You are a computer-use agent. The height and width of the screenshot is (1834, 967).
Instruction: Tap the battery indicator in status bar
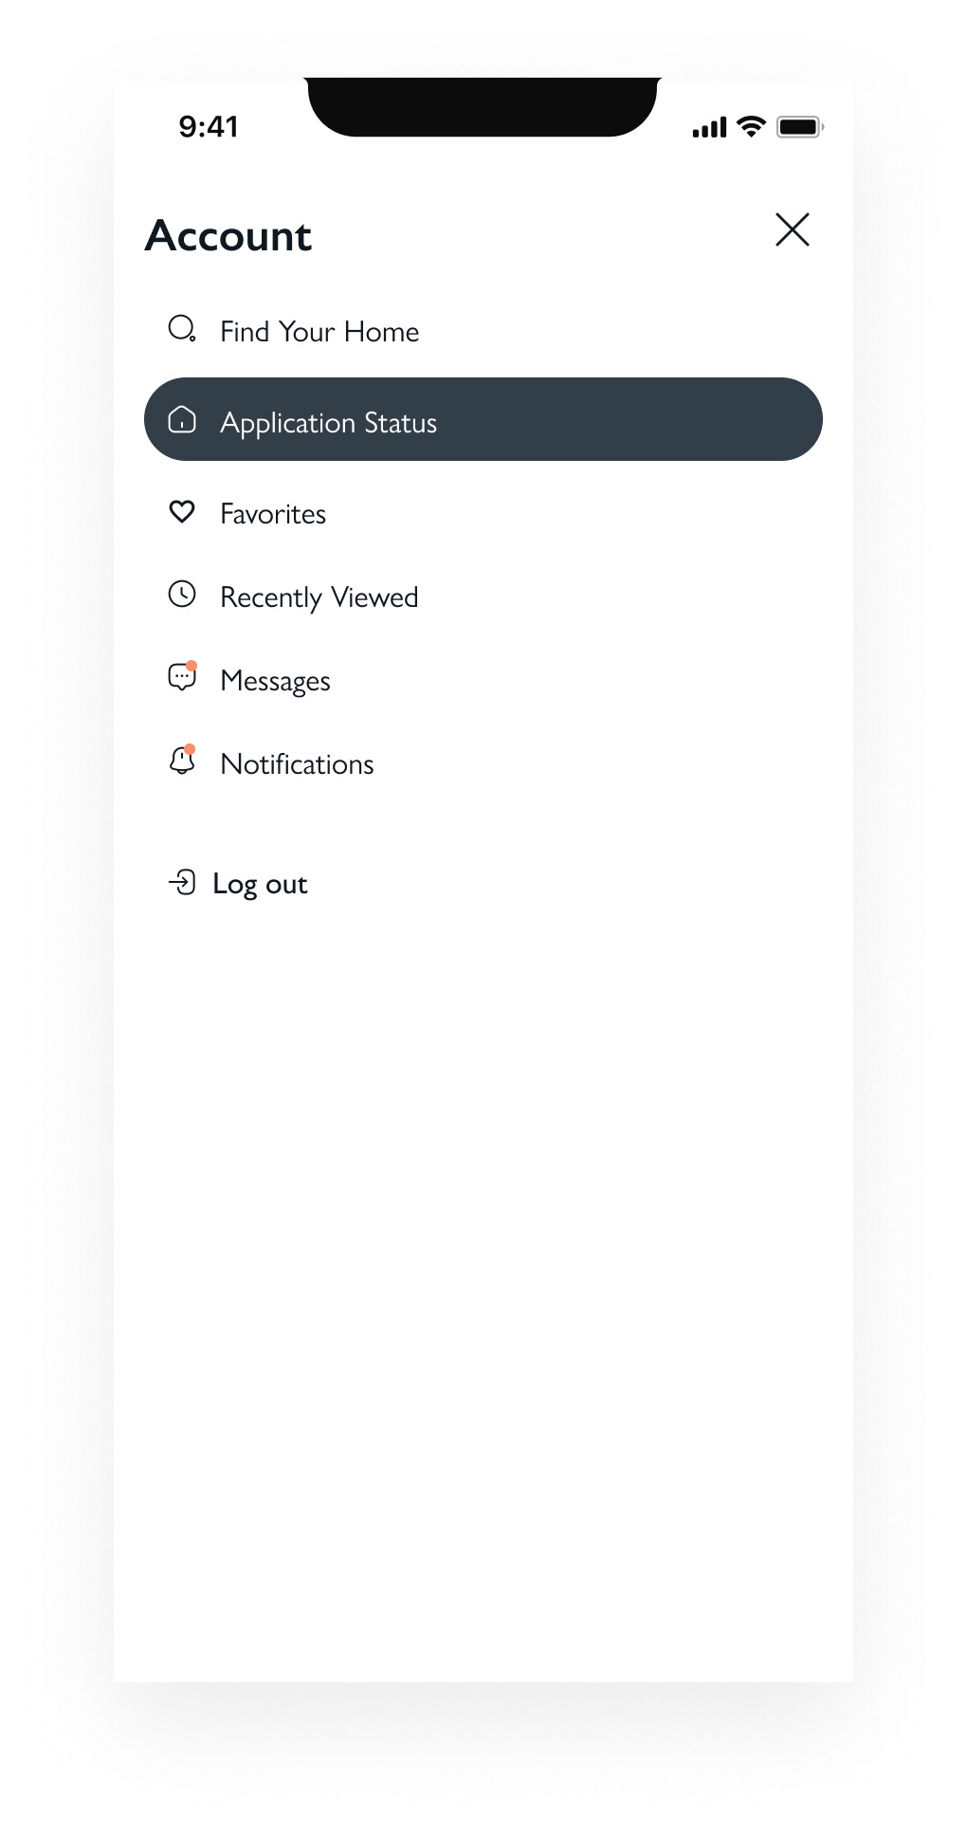click(799, 127)
